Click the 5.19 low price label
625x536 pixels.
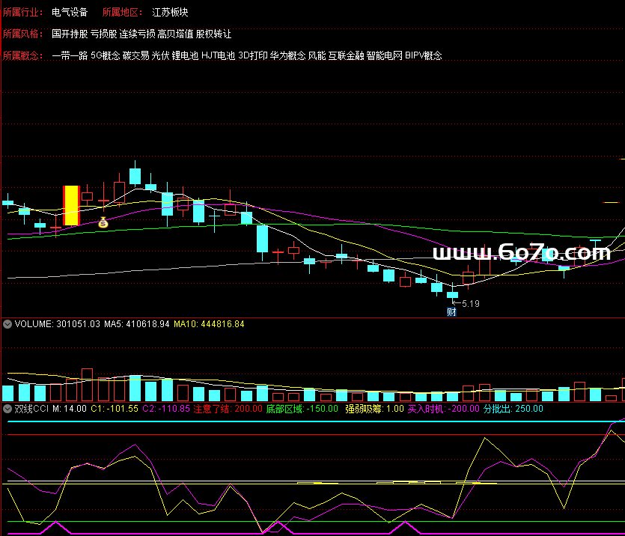tap(470, 304)
